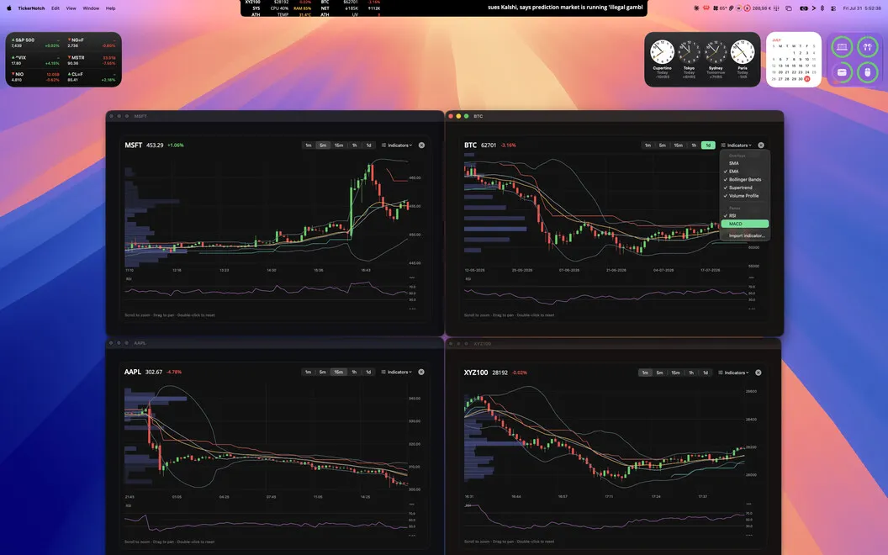Viewport: 888px width, 555px height.
Task: Click the AirPods battery ring in the widget
Action: 867,47
